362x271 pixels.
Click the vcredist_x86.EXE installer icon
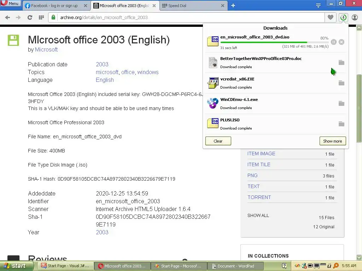click(212, 83)
